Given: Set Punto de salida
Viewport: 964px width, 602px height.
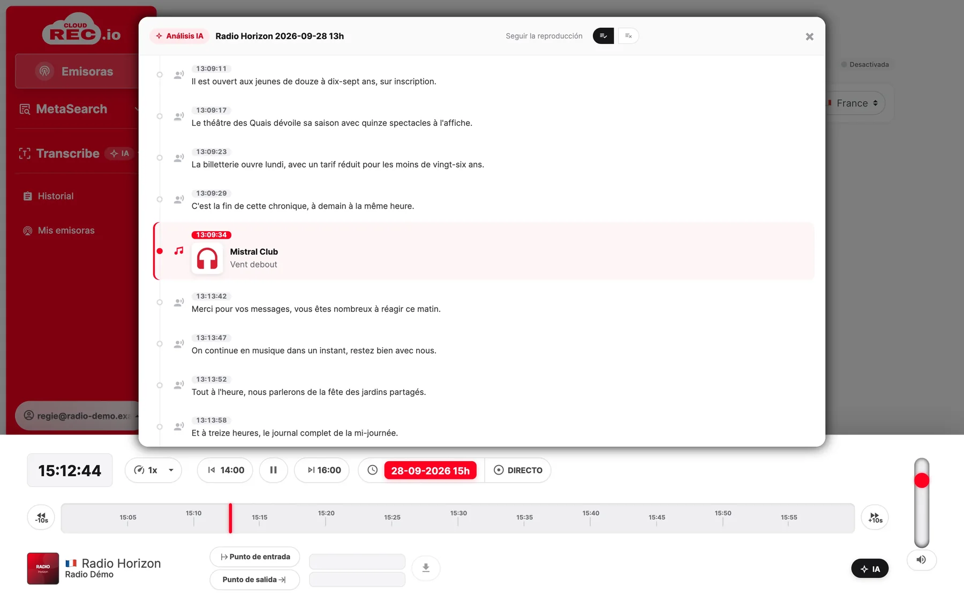Looking at the screenshot, I should (x=255, y=580).
